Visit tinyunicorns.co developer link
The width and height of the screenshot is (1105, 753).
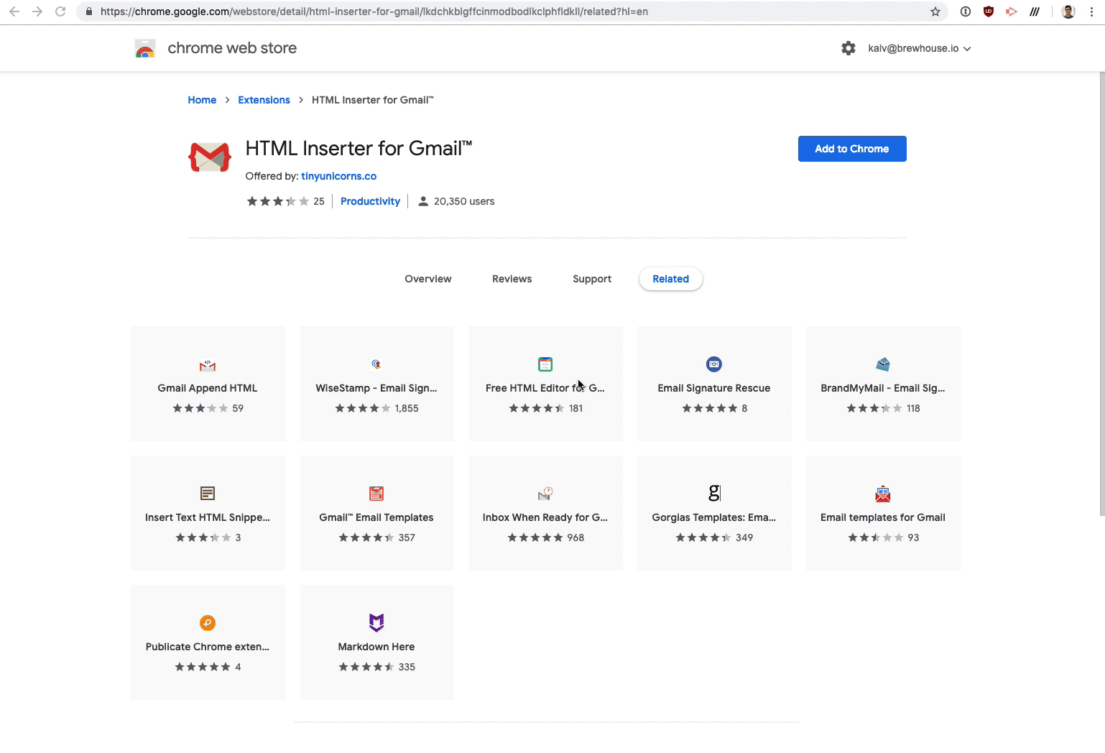click(339, 176)
